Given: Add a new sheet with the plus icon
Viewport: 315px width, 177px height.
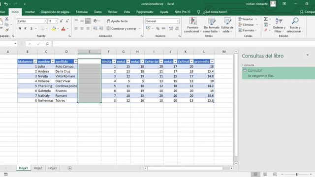Looking at the screenshot, I should click(x=70, y=168).
